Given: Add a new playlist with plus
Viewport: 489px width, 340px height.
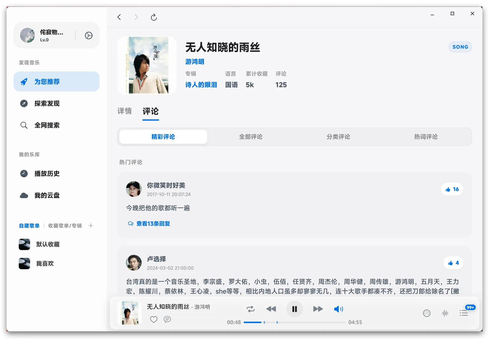Looking at the screenshot, I should [x=91, y=226].
